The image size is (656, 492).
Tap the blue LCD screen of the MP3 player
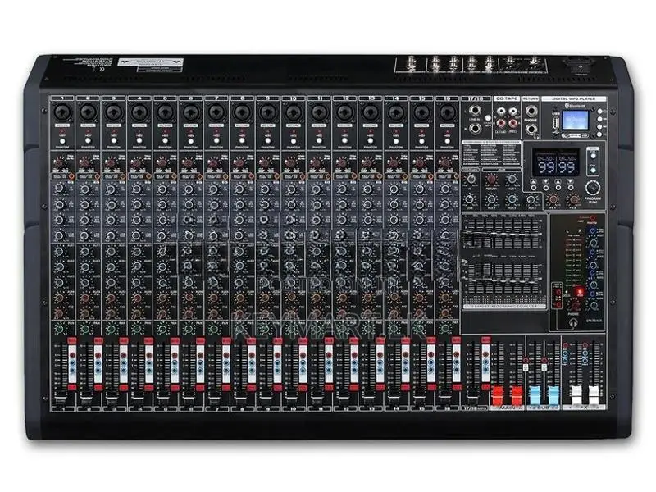[x=575, y=121]
